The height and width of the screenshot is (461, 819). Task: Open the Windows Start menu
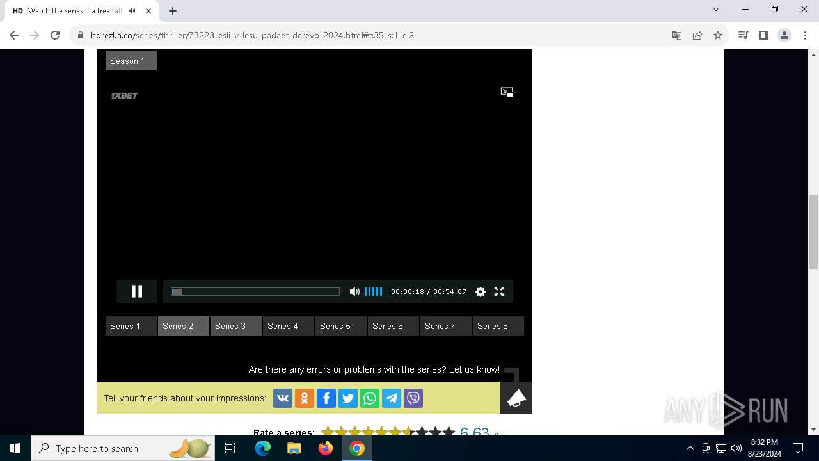[x=15, y=448]
